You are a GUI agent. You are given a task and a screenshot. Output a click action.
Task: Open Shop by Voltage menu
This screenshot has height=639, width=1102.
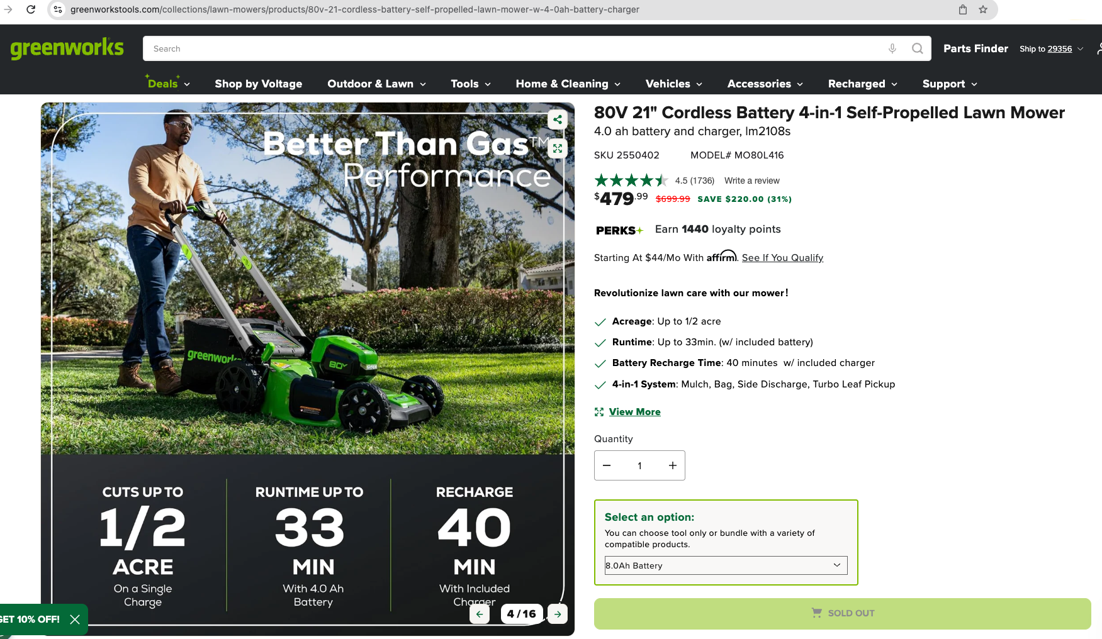click(259, 84)
